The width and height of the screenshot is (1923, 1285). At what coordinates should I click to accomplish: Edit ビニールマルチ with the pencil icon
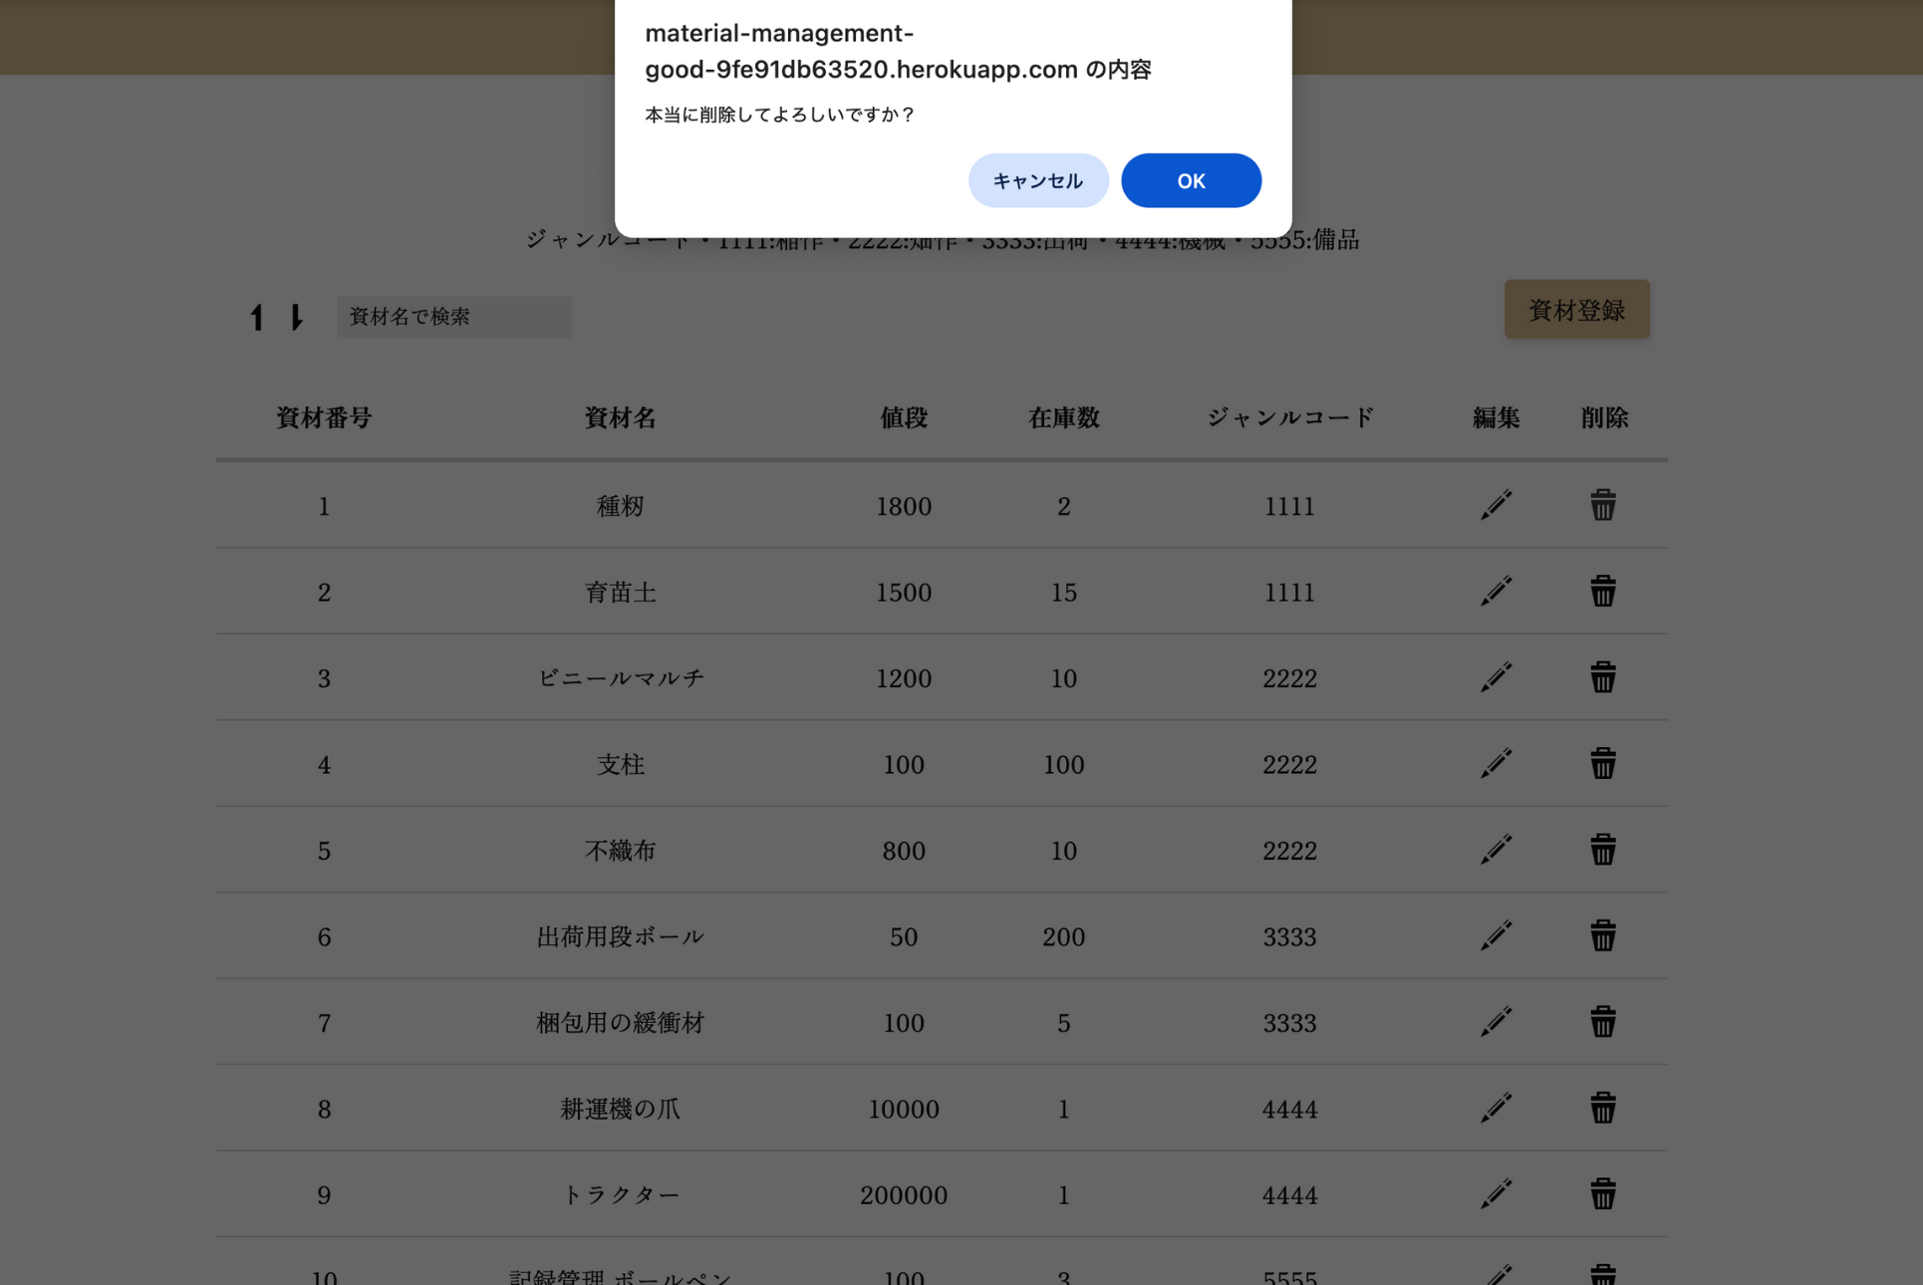coord(1496,677)
